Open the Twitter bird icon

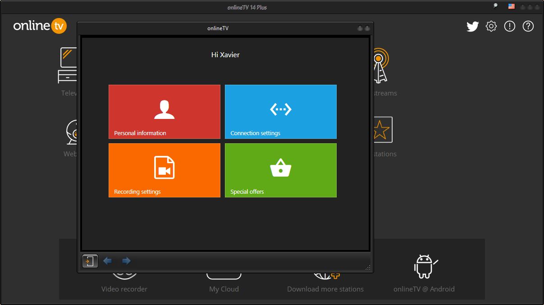point(472,27)
